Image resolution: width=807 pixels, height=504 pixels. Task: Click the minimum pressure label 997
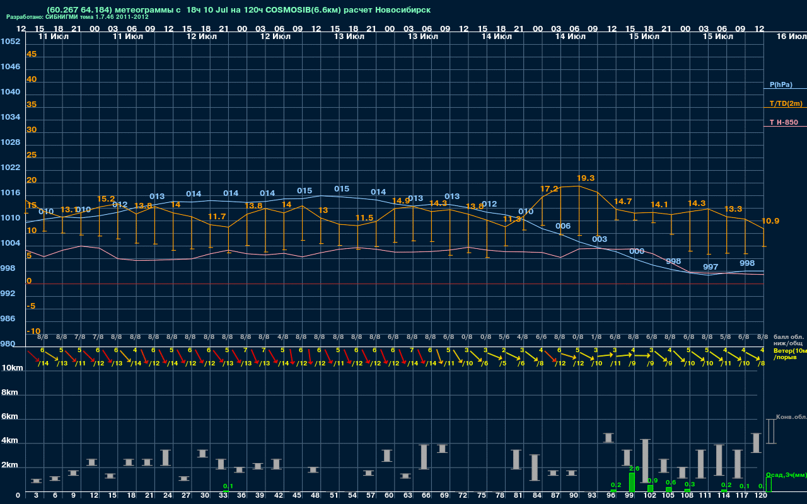(711, 267)
